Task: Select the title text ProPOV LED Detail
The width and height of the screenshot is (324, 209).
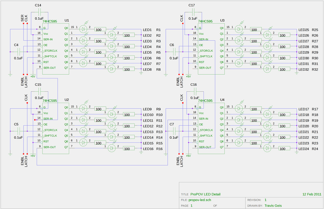Action: (207, 194)
